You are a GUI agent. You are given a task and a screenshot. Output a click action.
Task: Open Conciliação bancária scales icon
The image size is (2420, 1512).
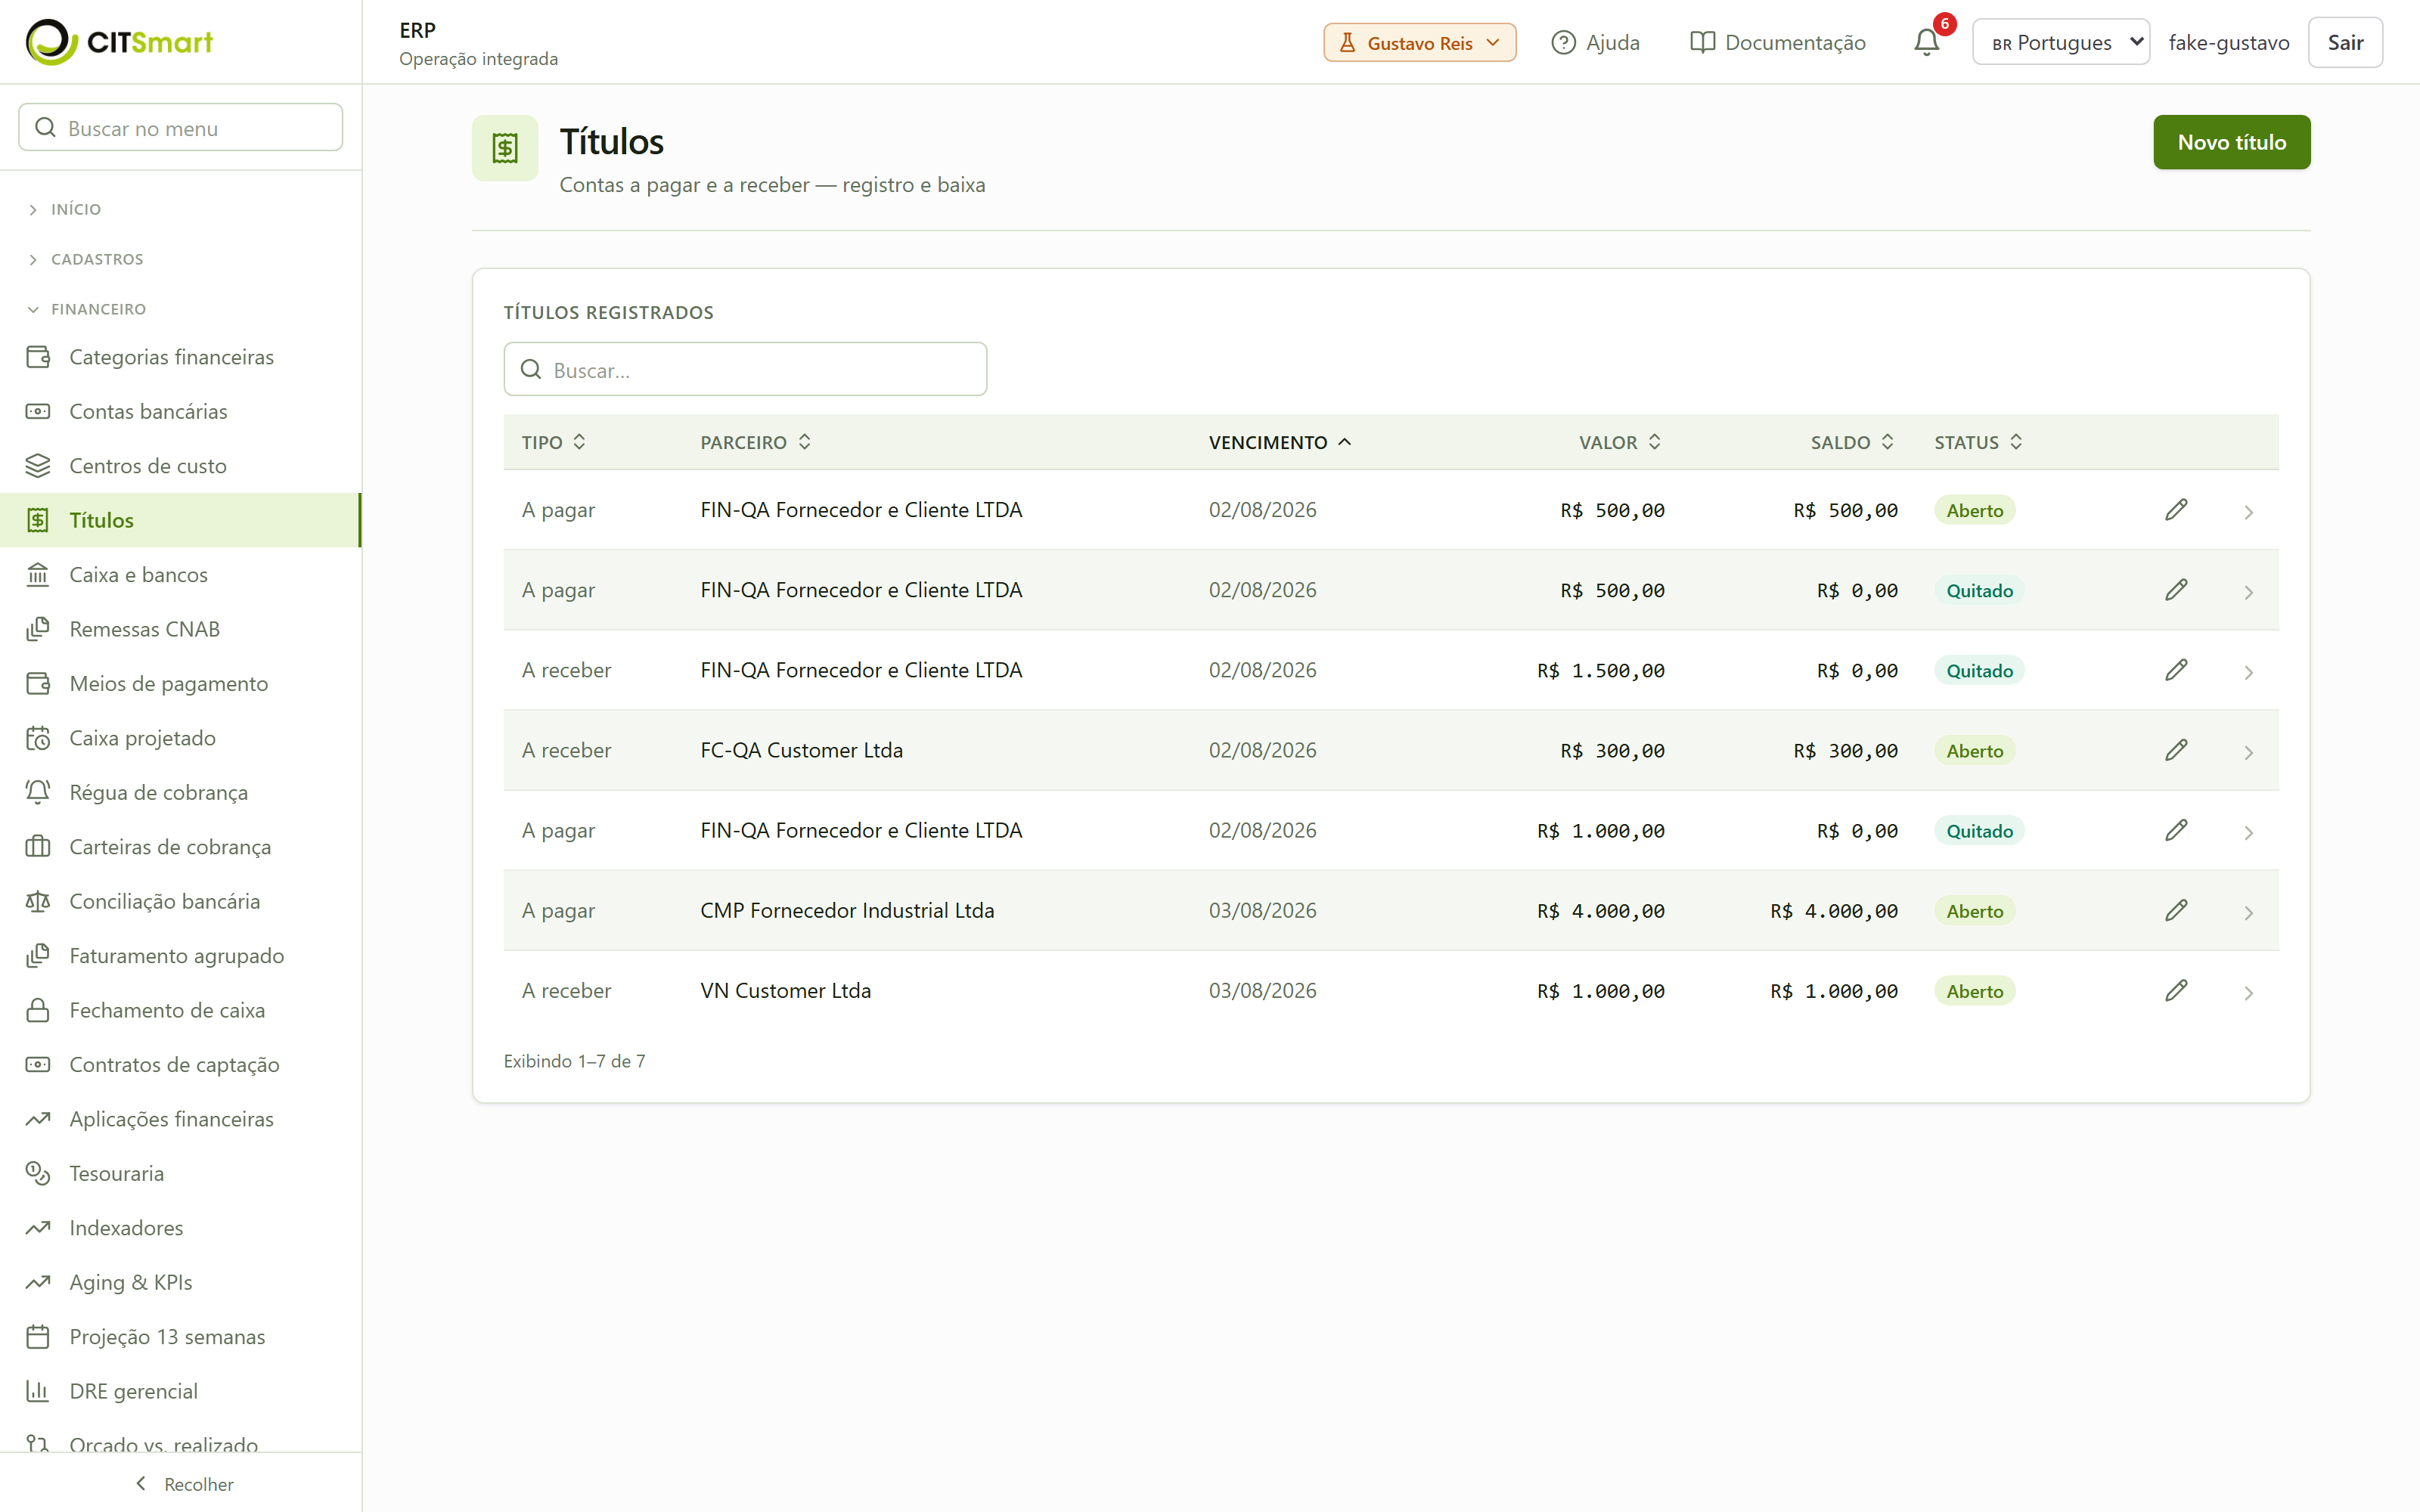[38, 901]
